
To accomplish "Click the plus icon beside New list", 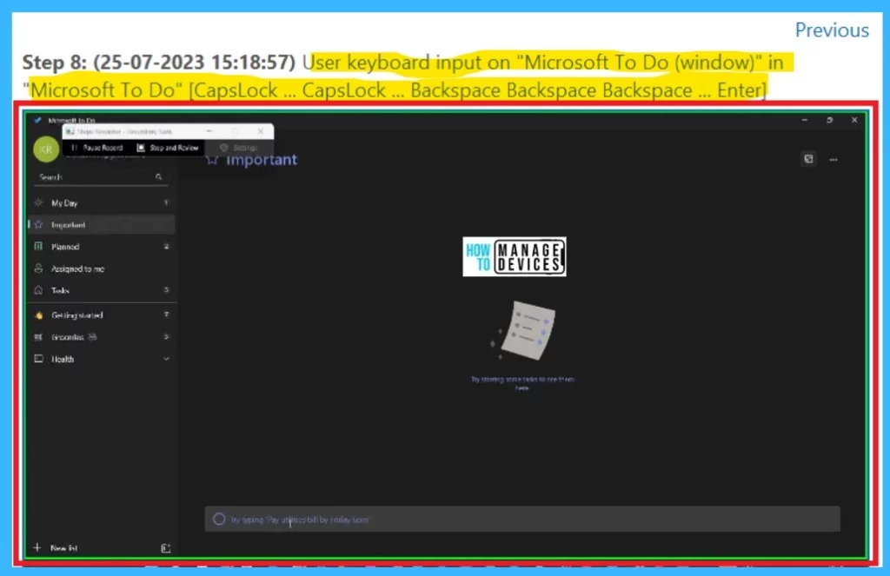I will pos(37,547).
